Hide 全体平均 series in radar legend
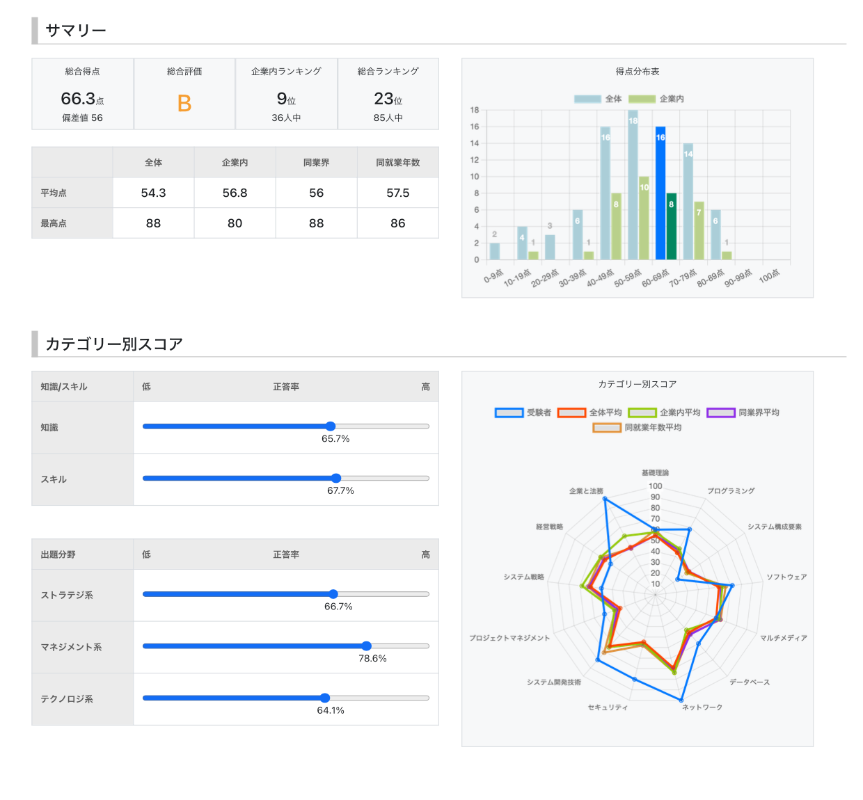Screen dimensions: 863x800 click(589, 413)
